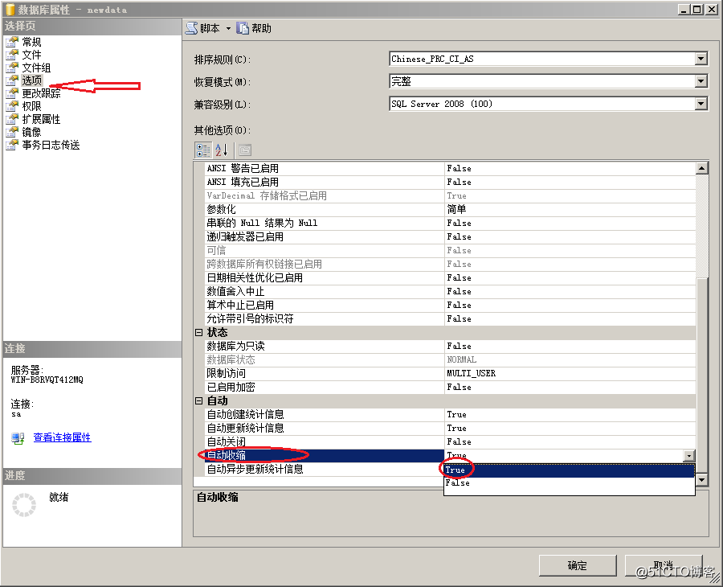Select the 文件 page icon
723x587 pixels.
pos(12,55)
